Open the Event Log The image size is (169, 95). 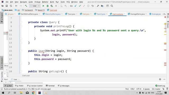(160, 86)
